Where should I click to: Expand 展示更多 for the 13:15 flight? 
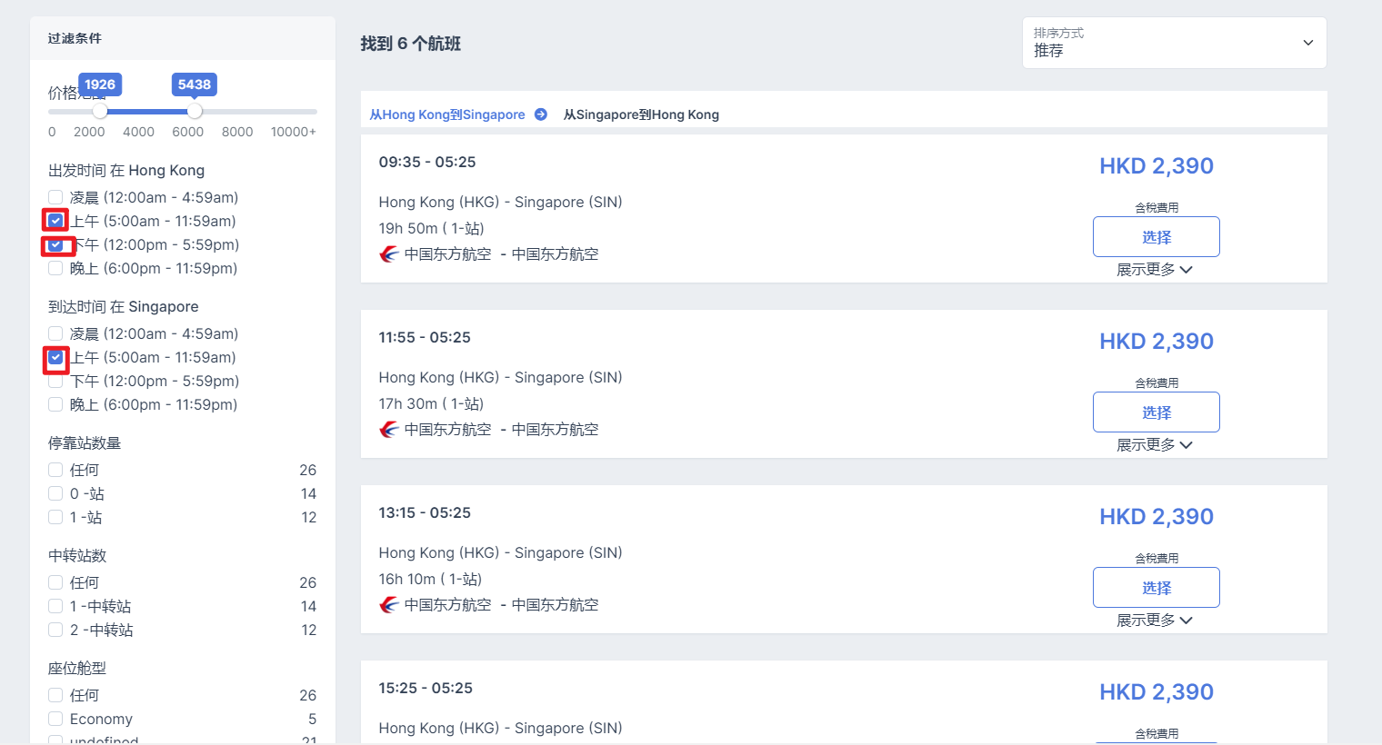(x=1155, y=621)
